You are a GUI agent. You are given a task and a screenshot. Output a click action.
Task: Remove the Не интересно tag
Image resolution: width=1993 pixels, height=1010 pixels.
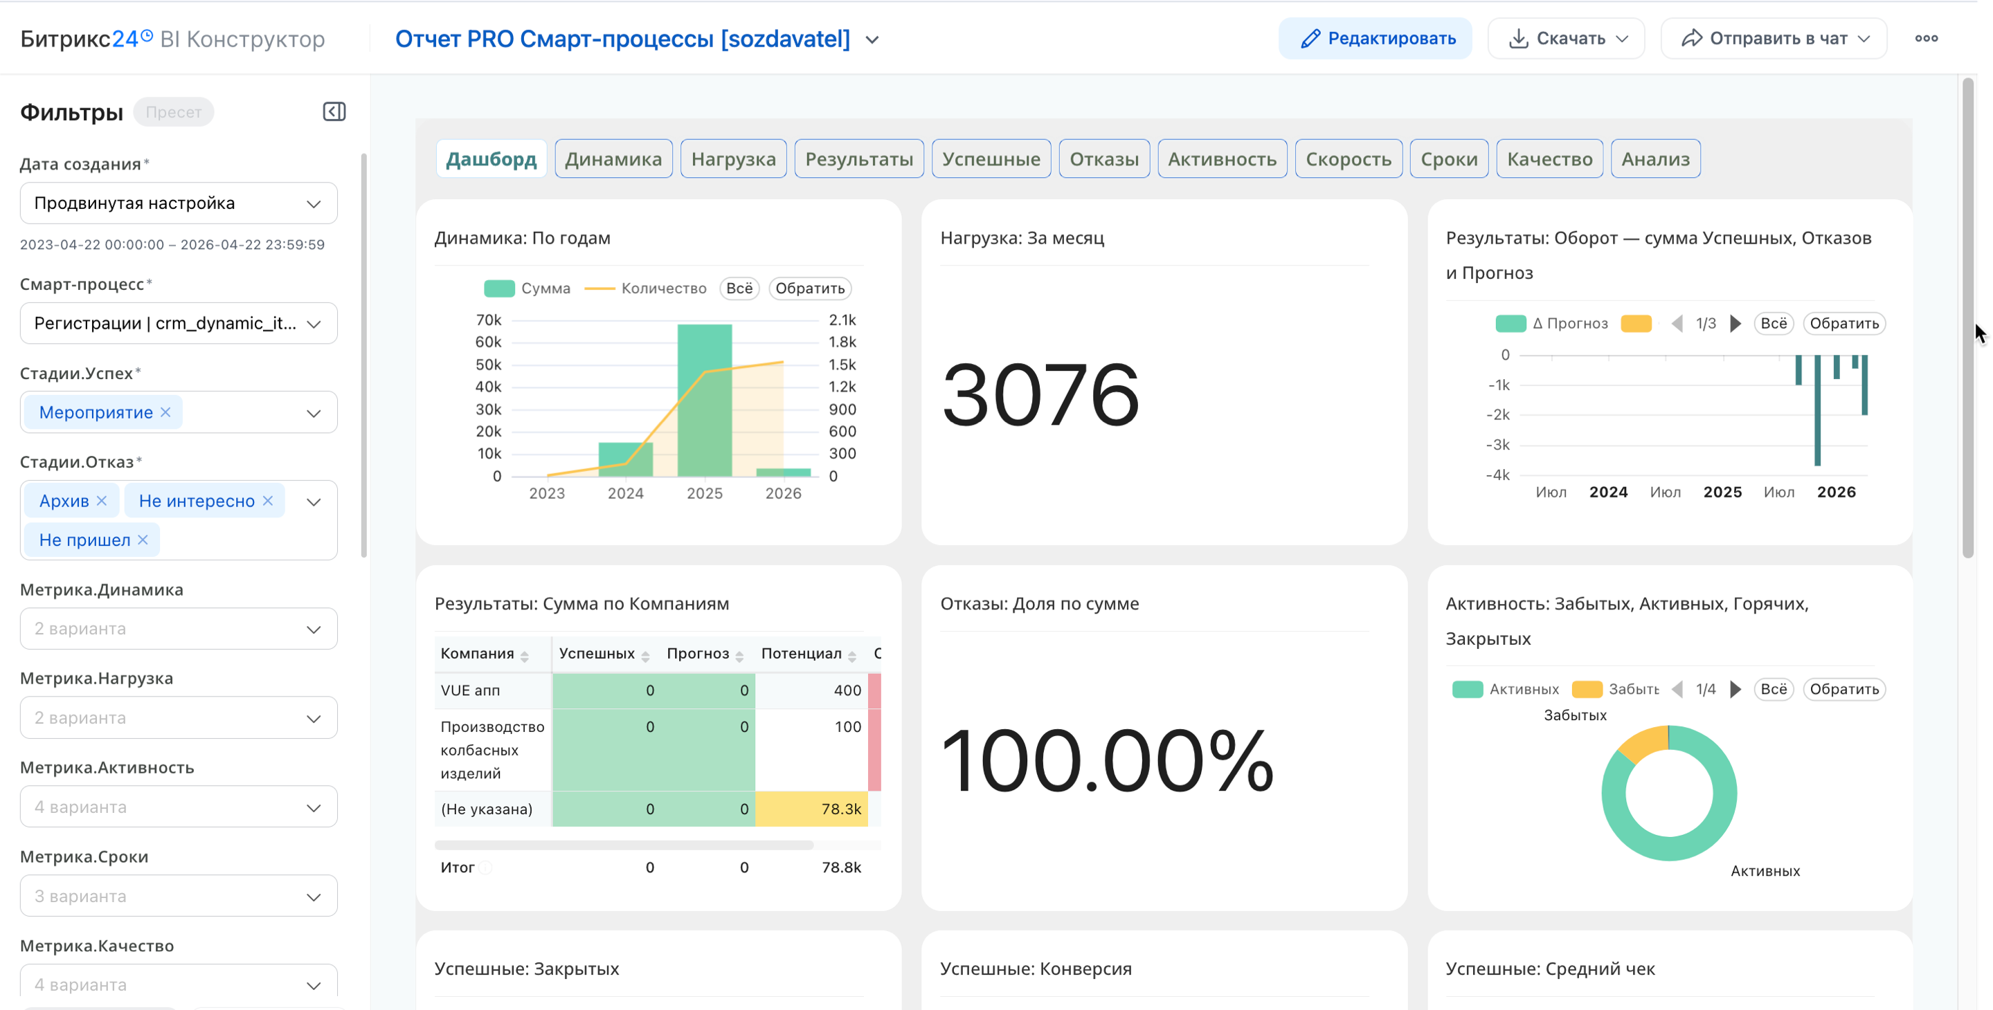point(268,501)
